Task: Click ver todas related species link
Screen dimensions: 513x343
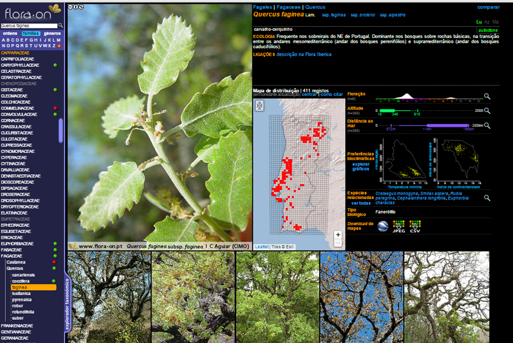Action: click(361, 203)
